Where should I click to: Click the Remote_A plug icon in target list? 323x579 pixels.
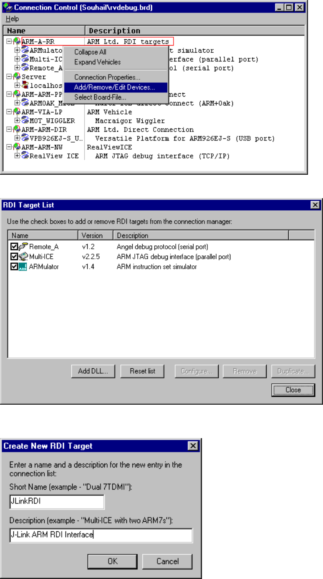pyautogui.click(x=23, y=247)
